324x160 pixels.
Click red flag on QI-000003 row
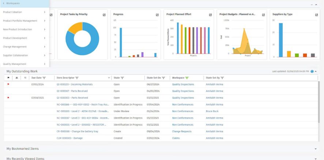pos(8,98)
